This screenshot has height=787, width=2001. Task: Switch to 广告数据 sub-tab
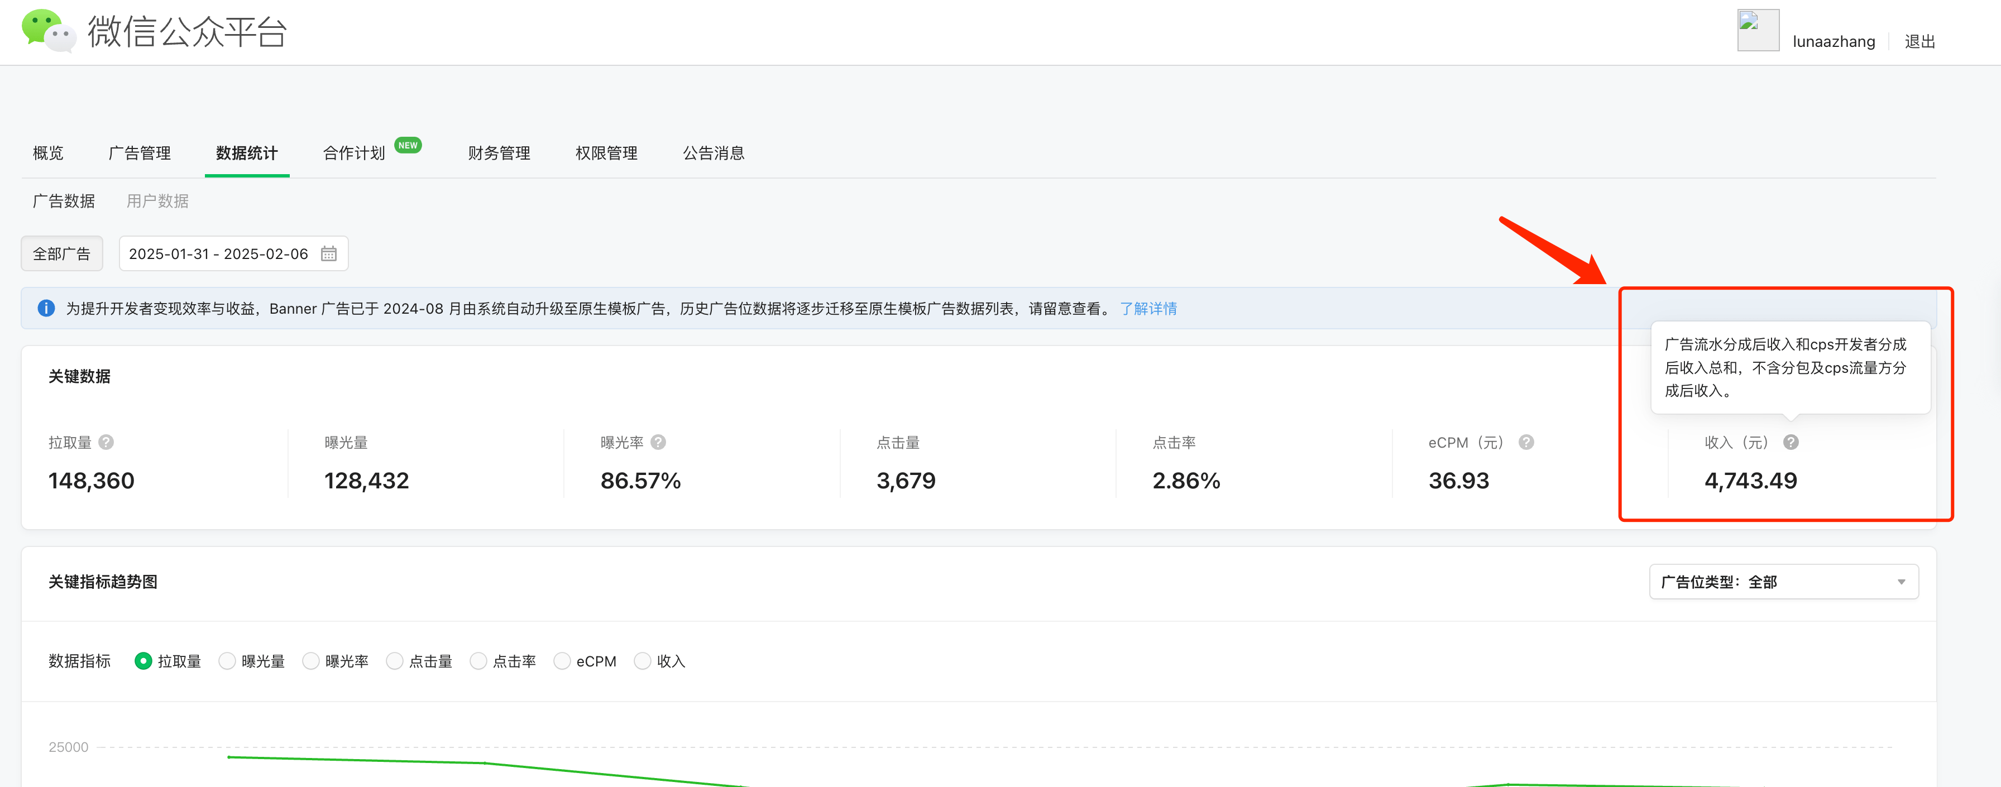pos(64,201)
